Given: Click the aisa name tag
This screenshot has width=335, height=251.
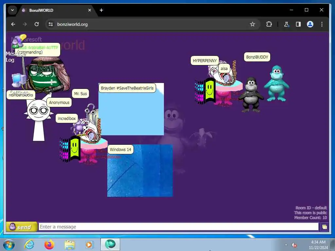Looking at the screenshot, I should point(224,69).
